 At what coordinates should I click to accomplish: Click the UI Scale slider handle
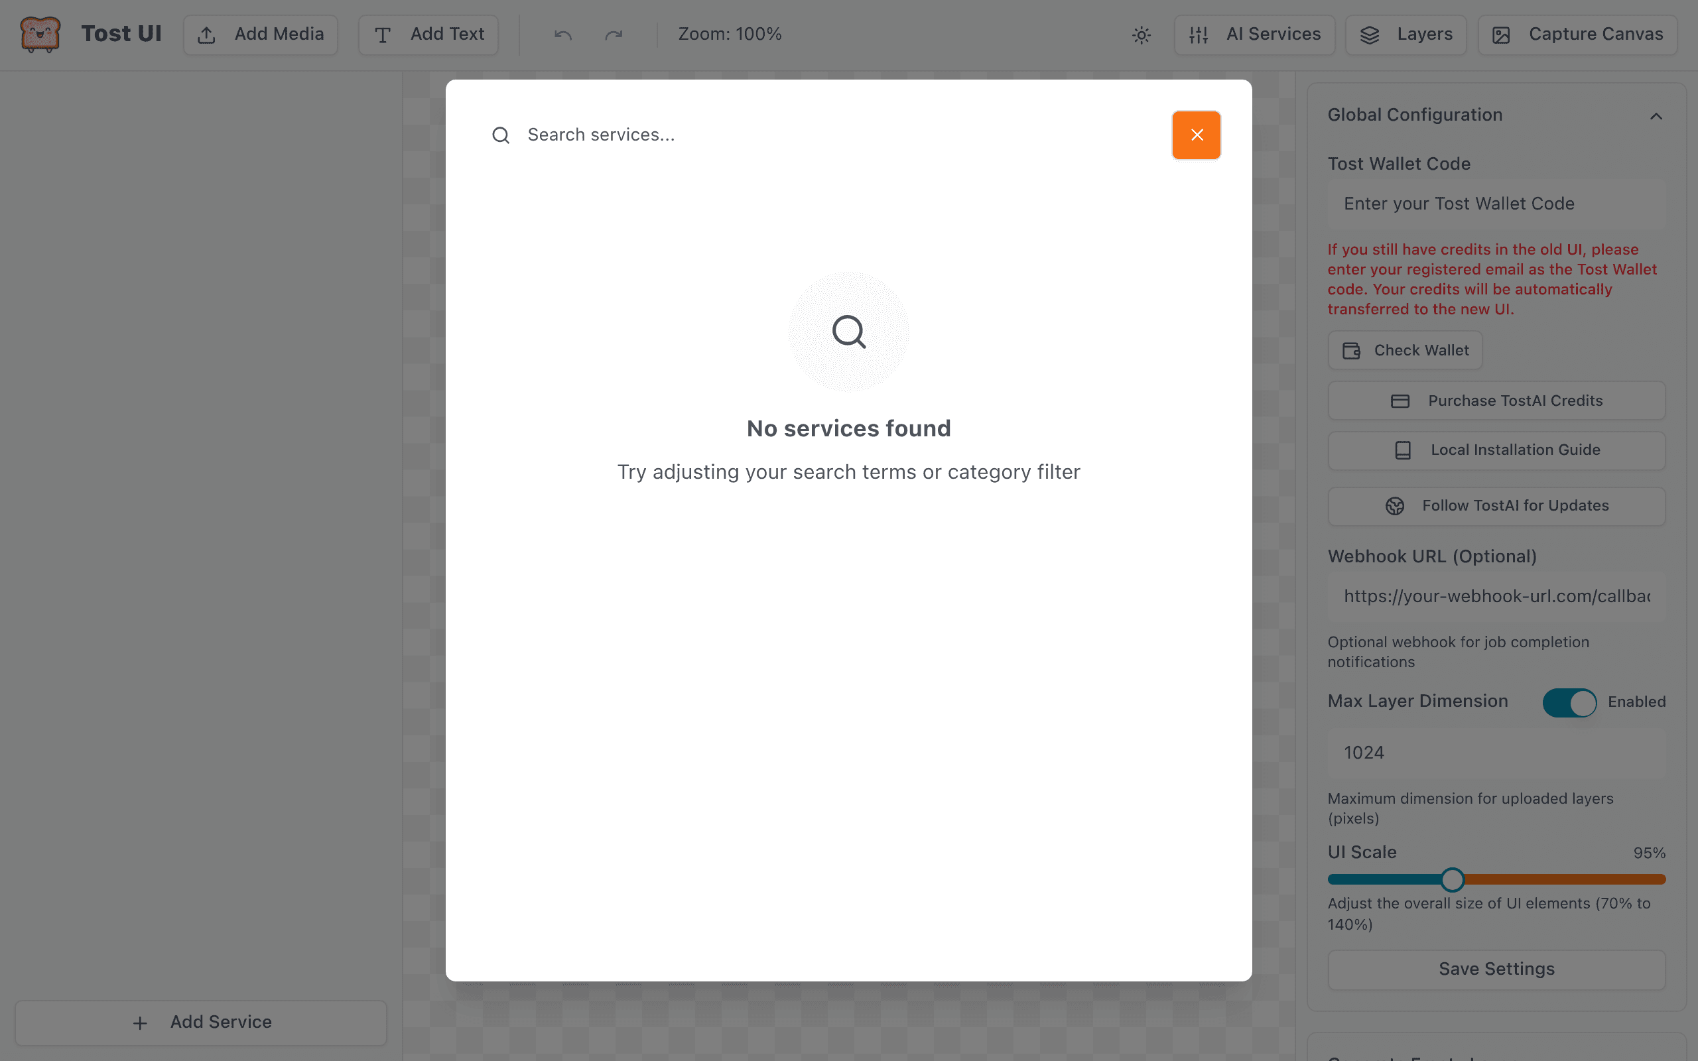[x=1453, y=879]
